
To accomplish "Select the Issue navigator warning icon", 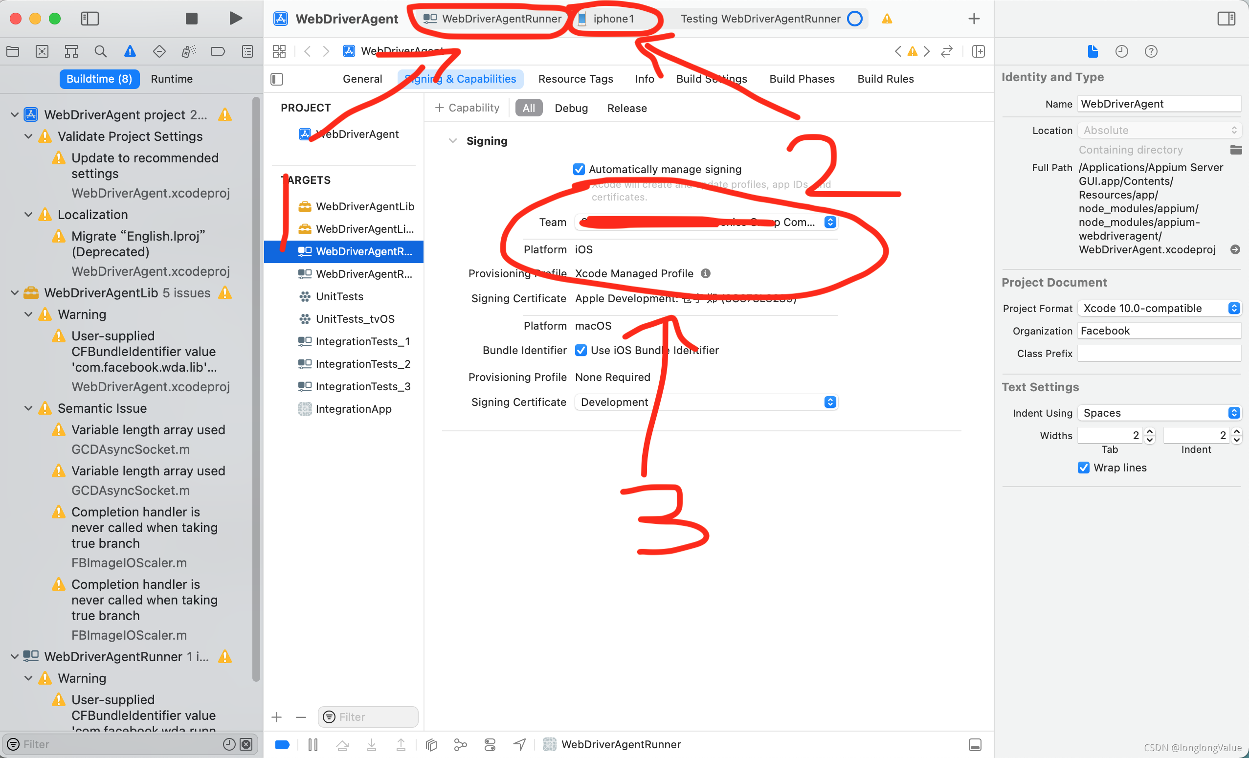I will click(x=130, y=51).
